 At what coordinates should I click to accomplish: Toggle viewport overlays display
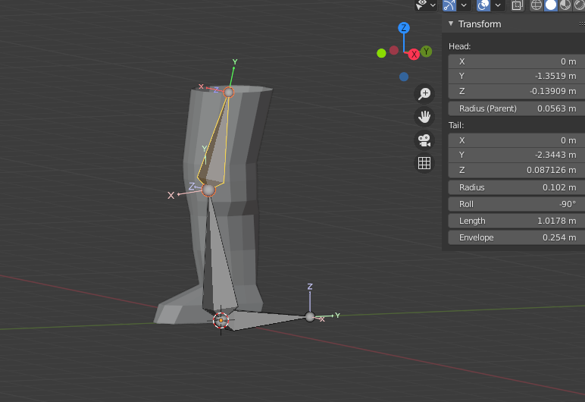pos(483,5)
